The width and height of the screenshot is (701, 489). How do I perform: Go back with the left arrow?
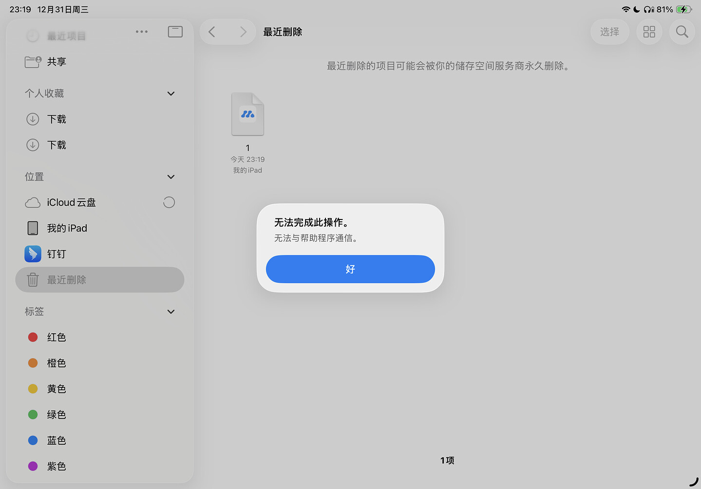212,32
